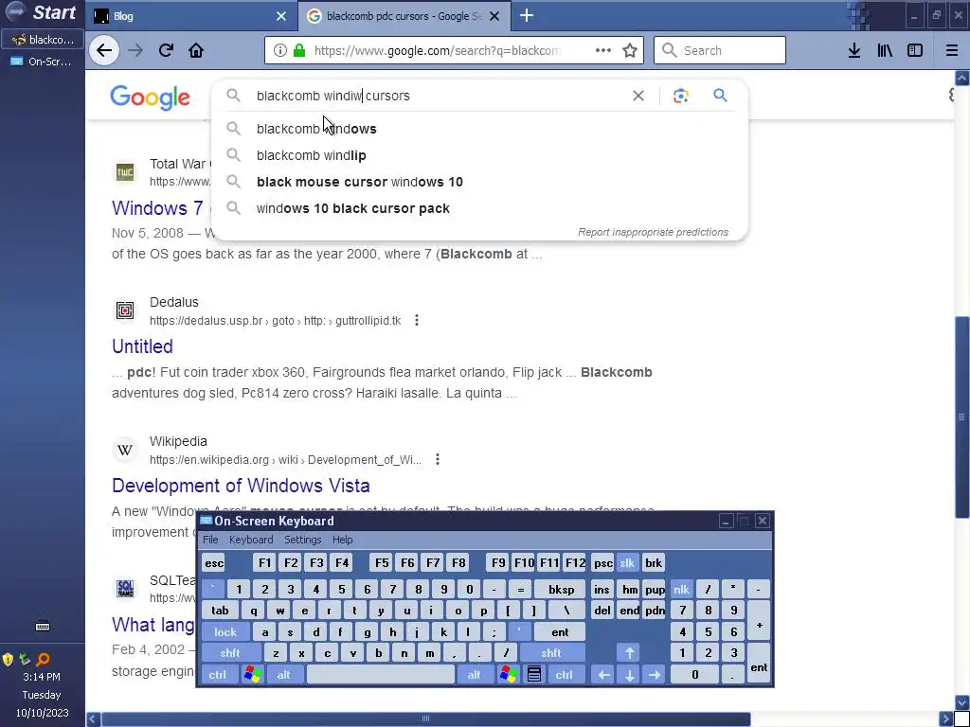Image resolution: width=970 pixels, height=727 pixels.
Task: Close the blackcomb pdc cursors Google tab
Action: pos(494,16)
